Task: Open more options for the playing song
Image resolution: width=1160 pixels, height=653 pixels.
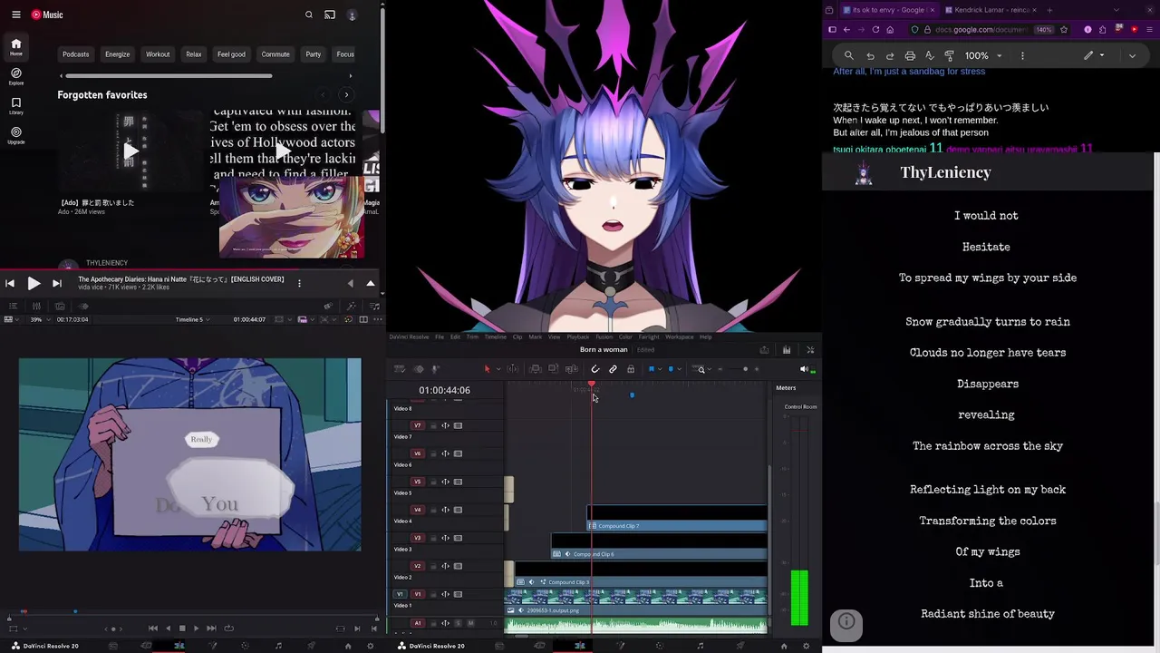Action: point(299,284)
